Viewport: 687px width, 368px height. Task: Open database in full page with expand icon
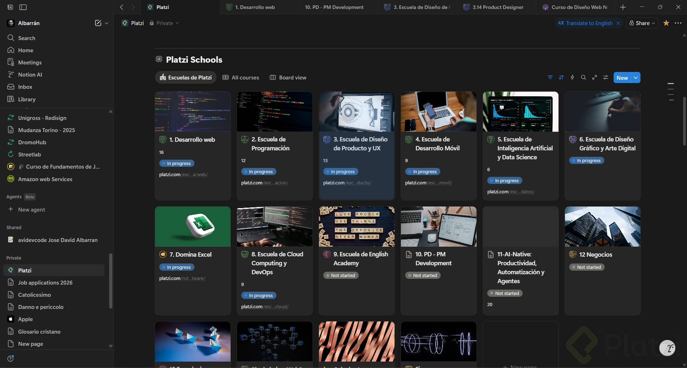pos(594,78)
